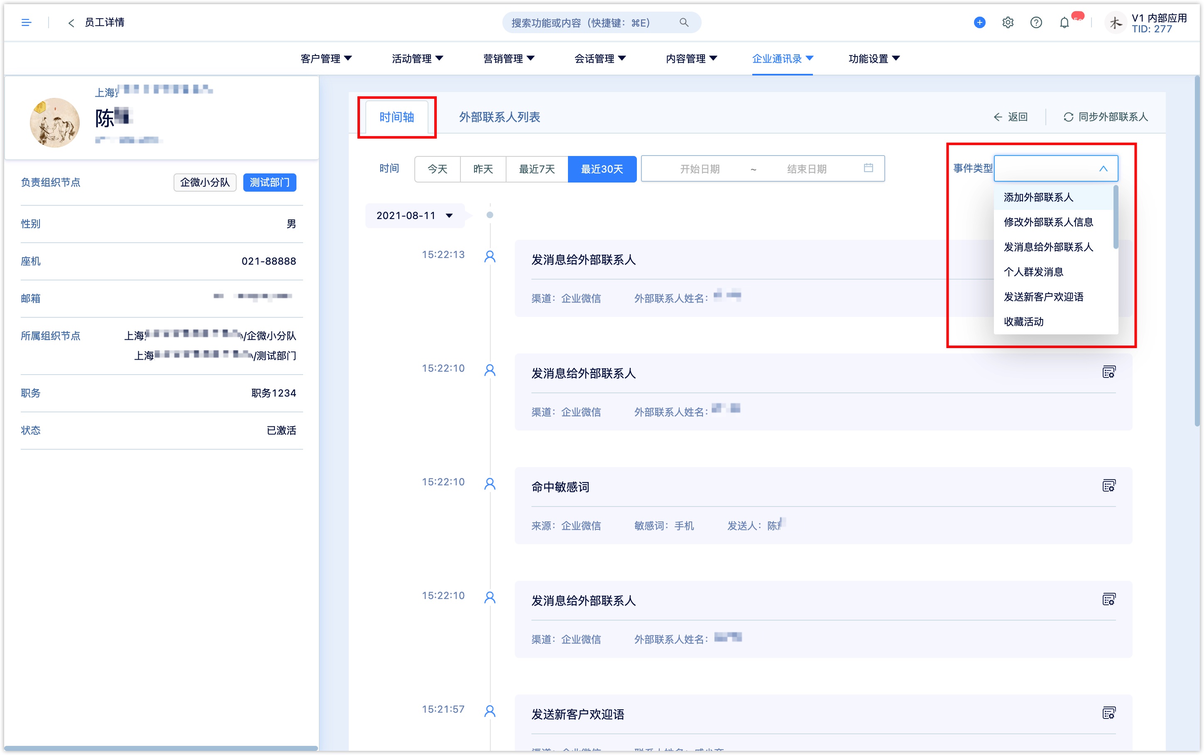Open the settings gear icon
Viewport: 1204px width, 755px height.
1008,22
